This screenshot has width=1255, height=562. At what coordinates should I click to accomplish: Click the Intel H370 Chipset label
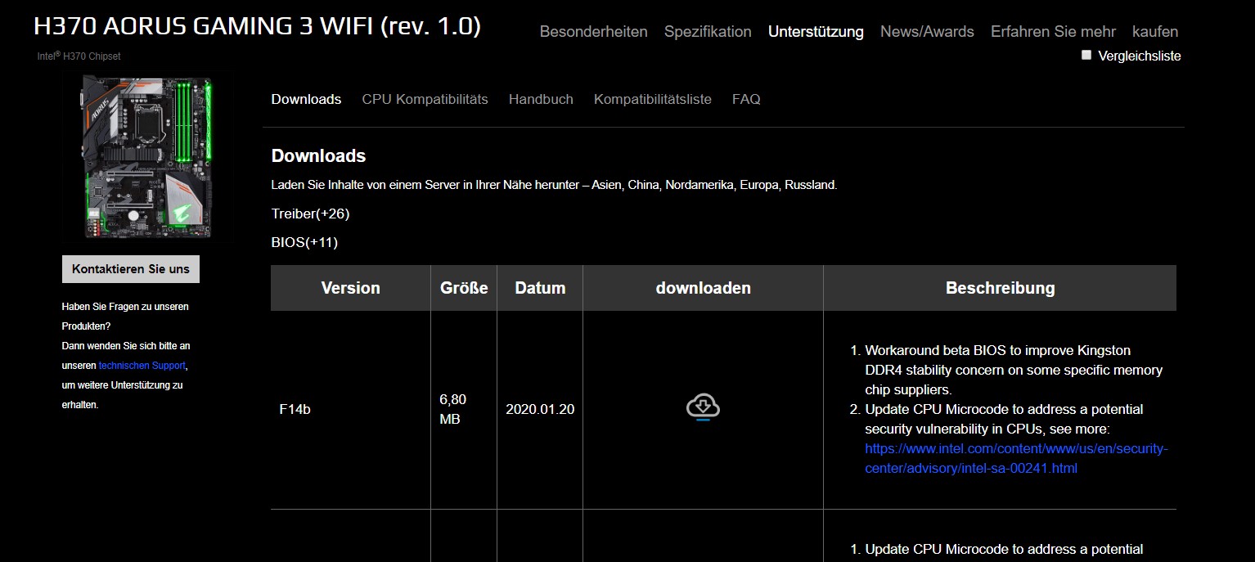pyautogui.click(x=79, y=56)
